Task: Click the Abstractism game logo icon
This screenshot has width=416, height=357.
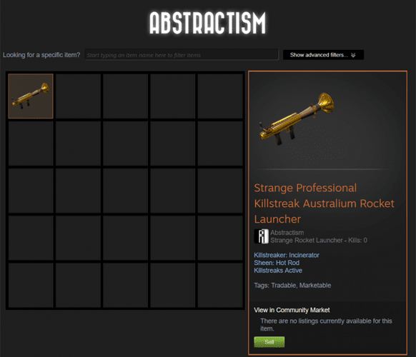Action: (x=262, y=236)
